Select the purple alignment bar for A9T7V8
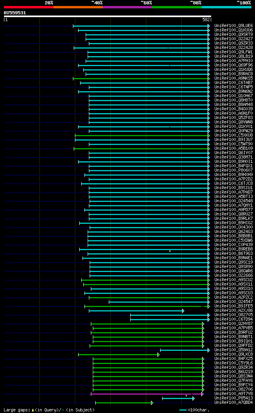Image resolution: width=255 pixels, height=413 pixels. 146,394
